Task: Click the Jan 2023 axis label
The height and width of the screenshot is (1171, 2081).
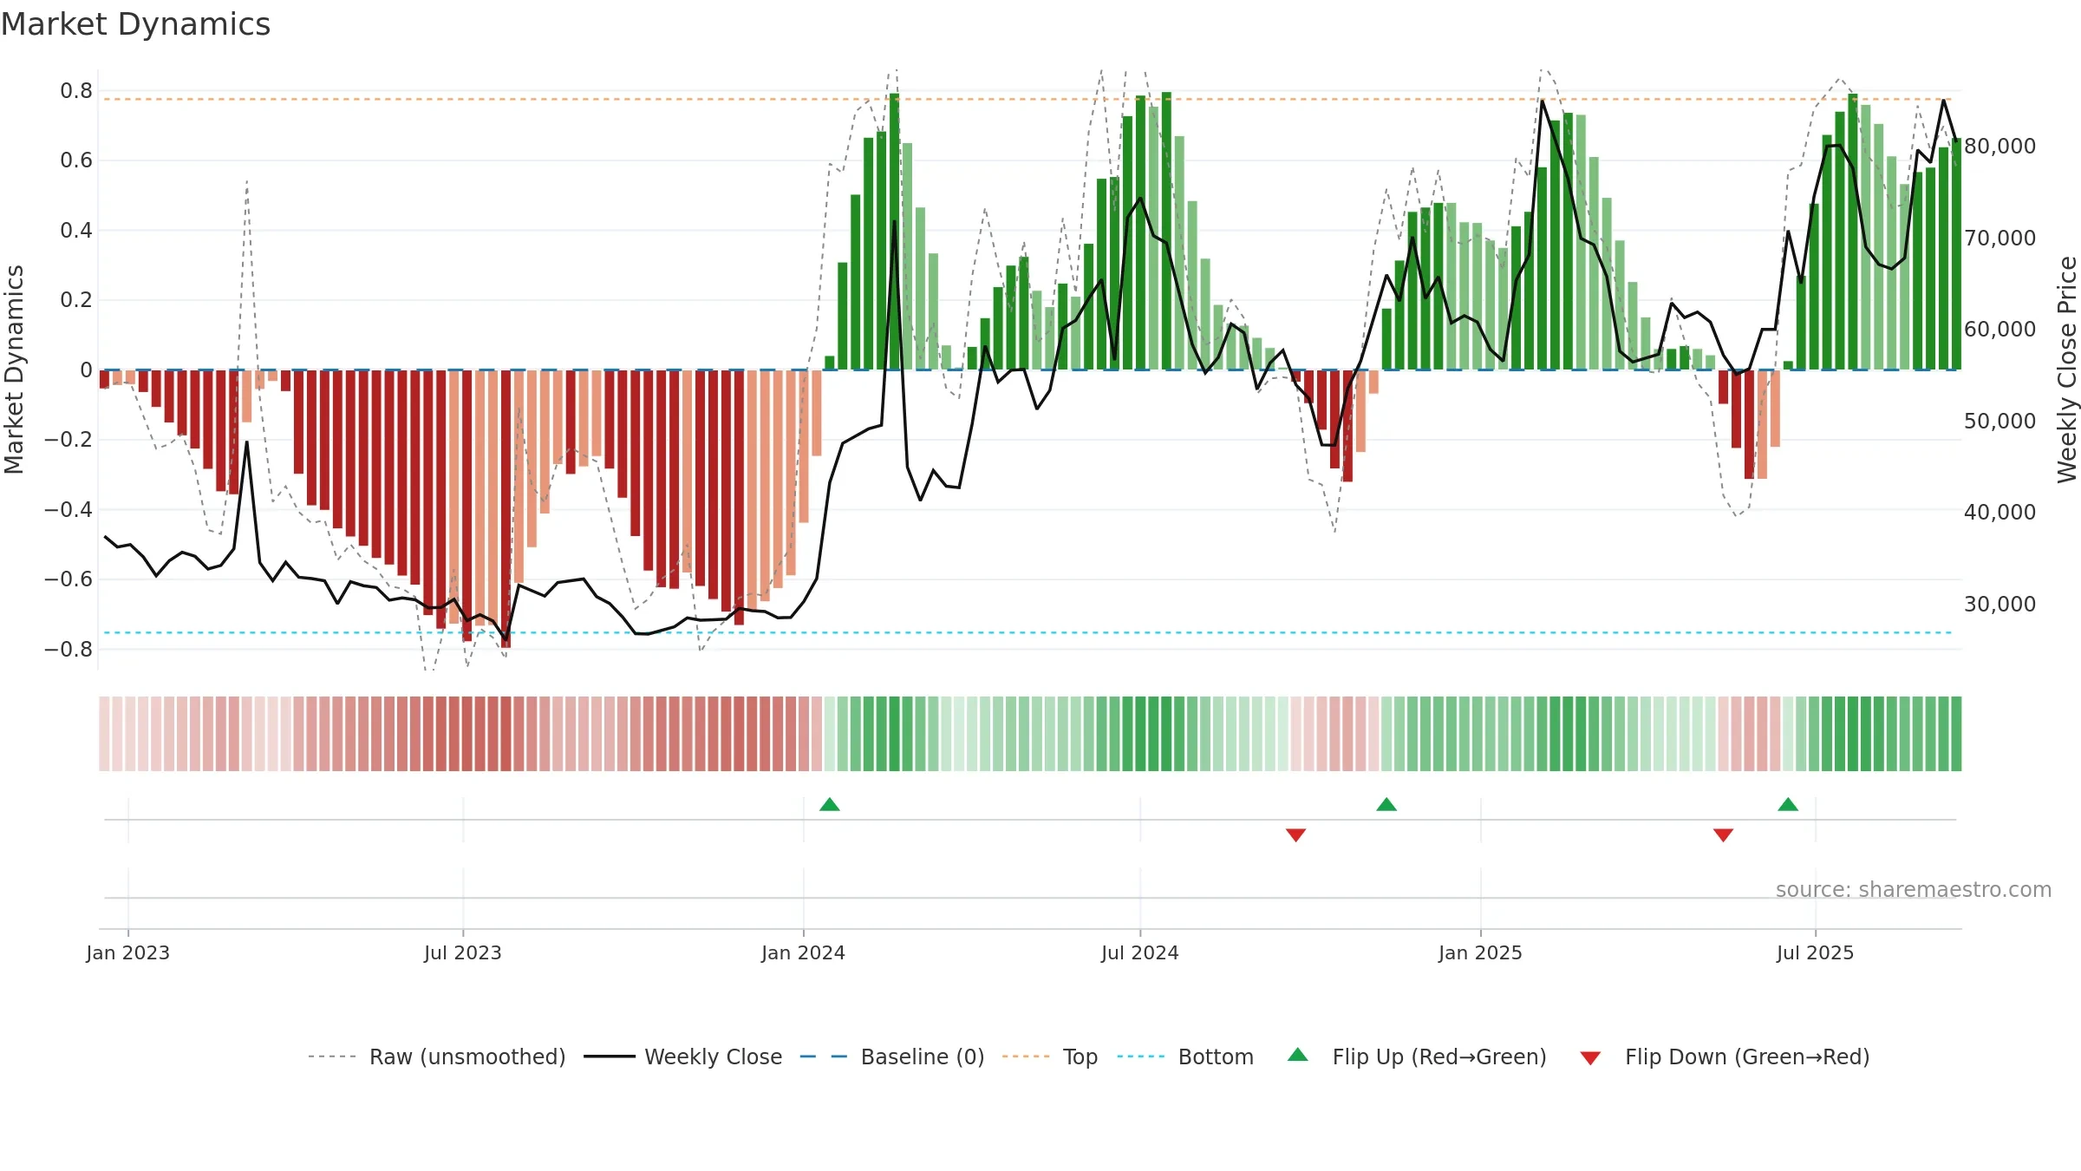Action: (x=128, y=952)
